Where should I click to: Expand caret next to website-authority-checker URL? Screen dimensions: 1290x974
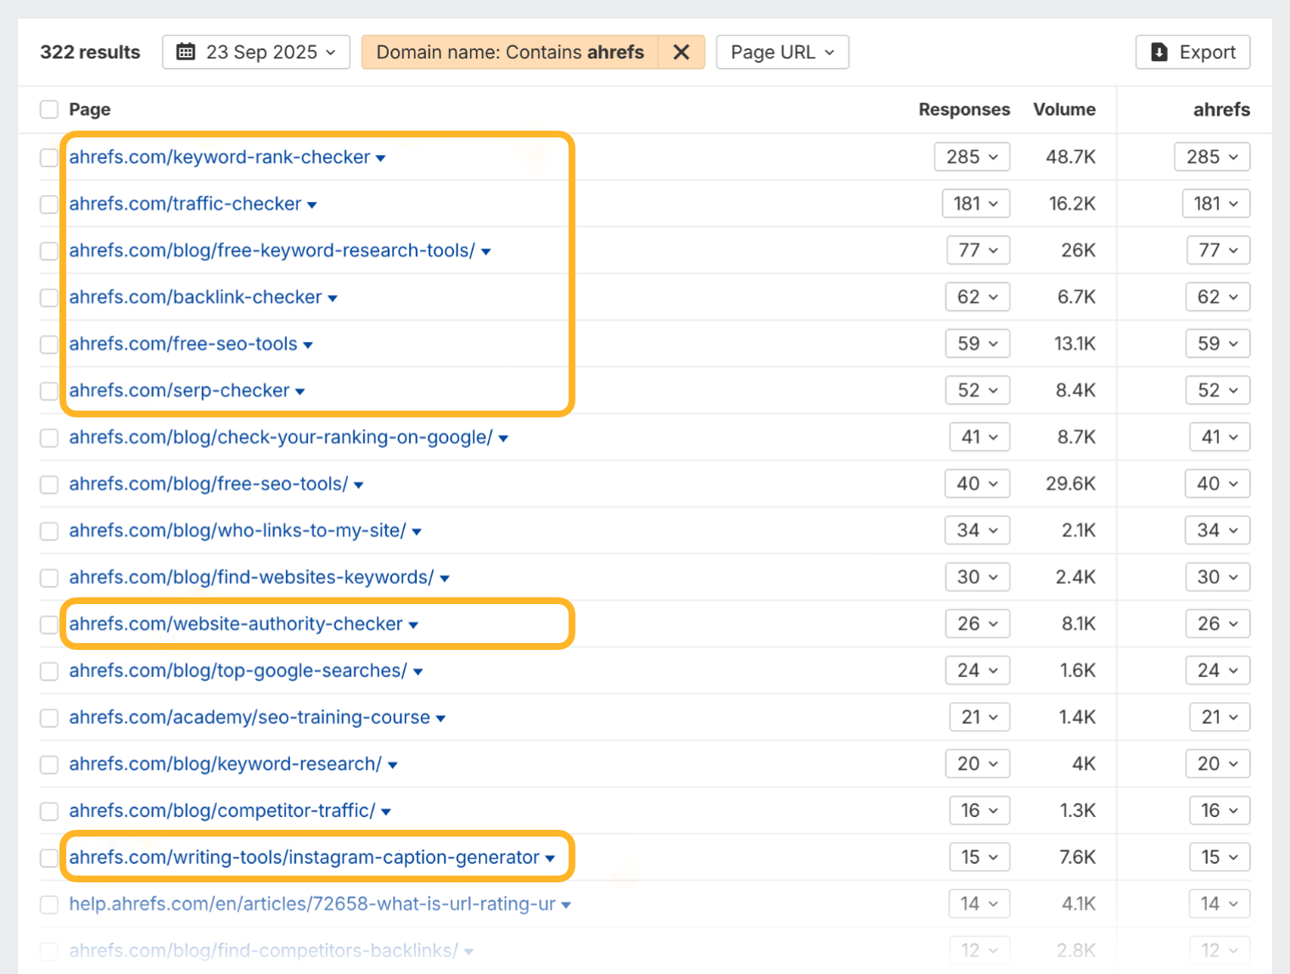(x=413, y=625)
